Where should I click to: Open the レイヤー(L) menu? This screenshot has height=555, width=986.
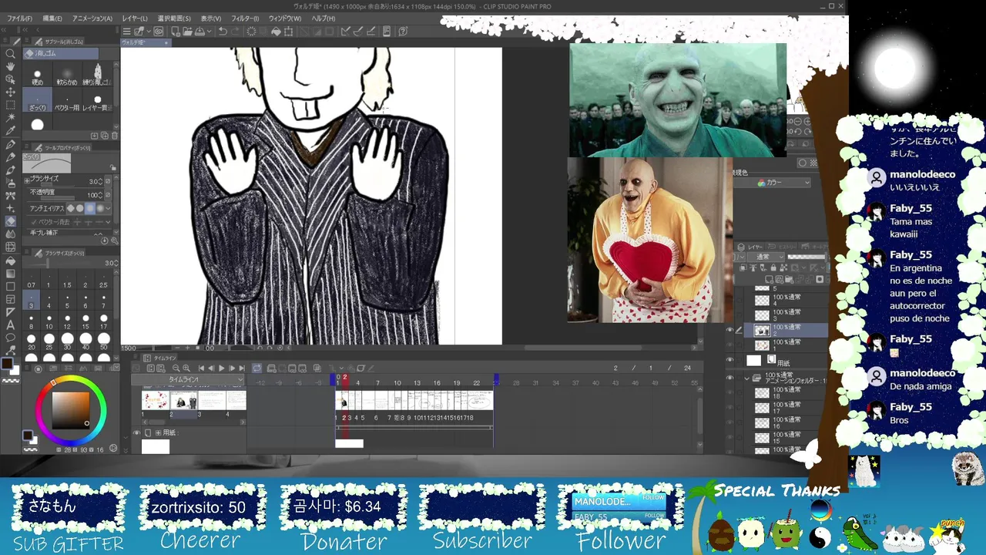point(135,18)
